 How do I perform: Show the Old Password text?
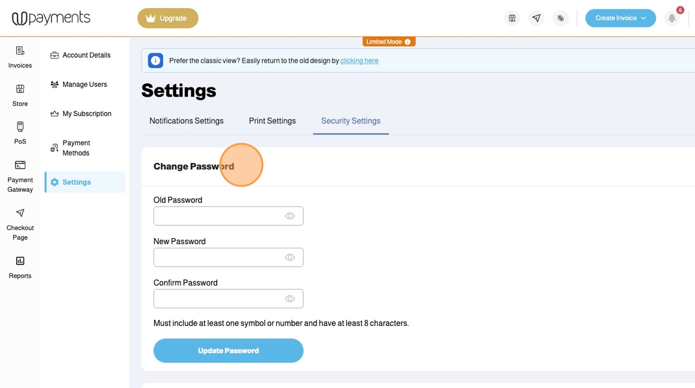pos(290,216)
